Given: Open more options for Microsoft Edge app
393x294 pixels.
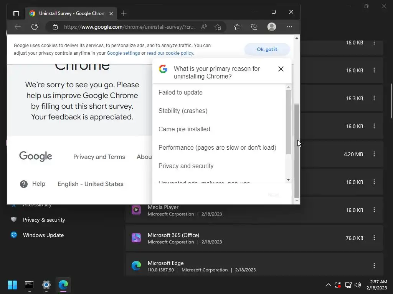Looking at the screenshot, I should (x=374, y=266).
